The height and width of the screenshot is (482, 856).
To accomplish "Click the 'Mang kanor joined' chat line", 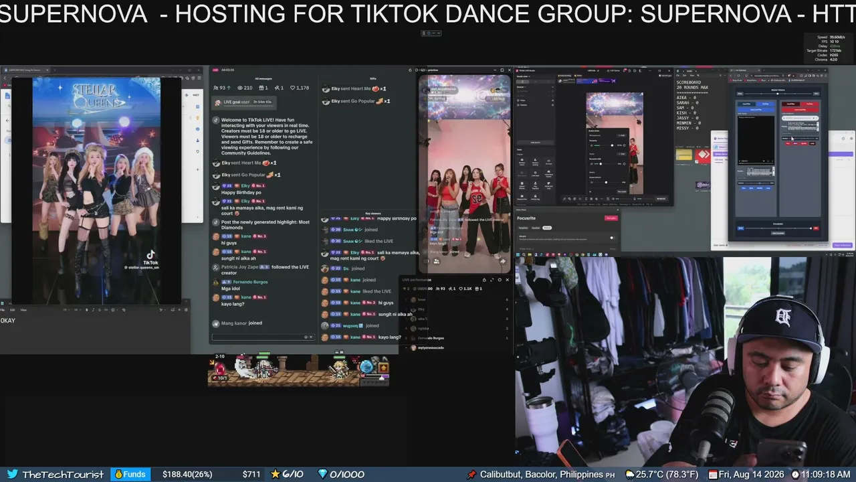I will 241,323.
